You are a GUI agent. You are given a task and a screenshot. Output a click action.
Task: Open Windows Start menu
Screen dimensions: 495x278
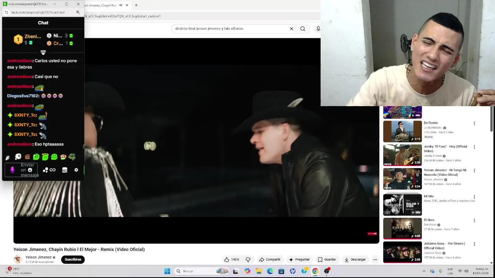(x=167, y=271)
